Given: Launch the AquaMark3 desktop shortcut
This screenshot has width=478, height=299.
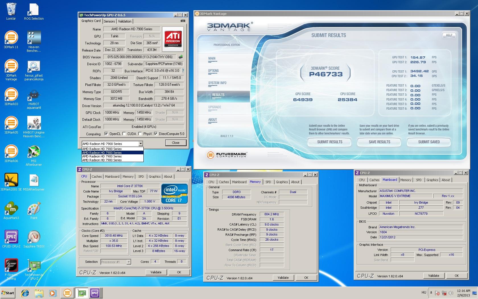Looking at the screenshot, I should pyautogui.click(x=11, y=211).
